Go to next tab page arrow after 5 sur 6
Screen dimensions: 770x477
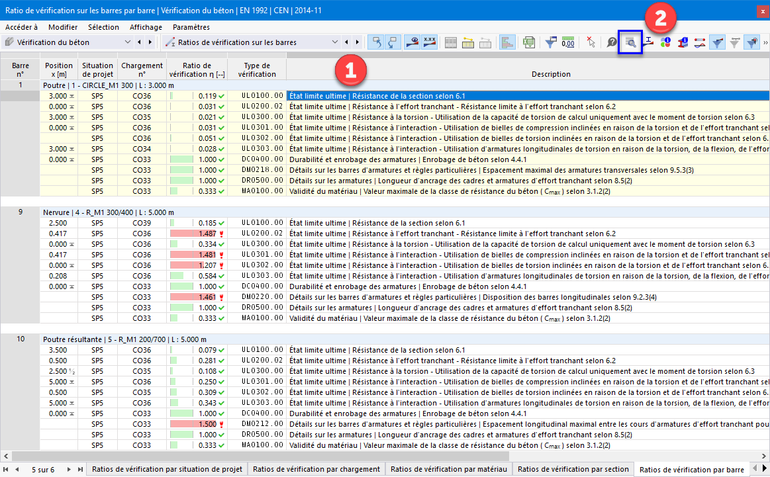click(69, 470)
